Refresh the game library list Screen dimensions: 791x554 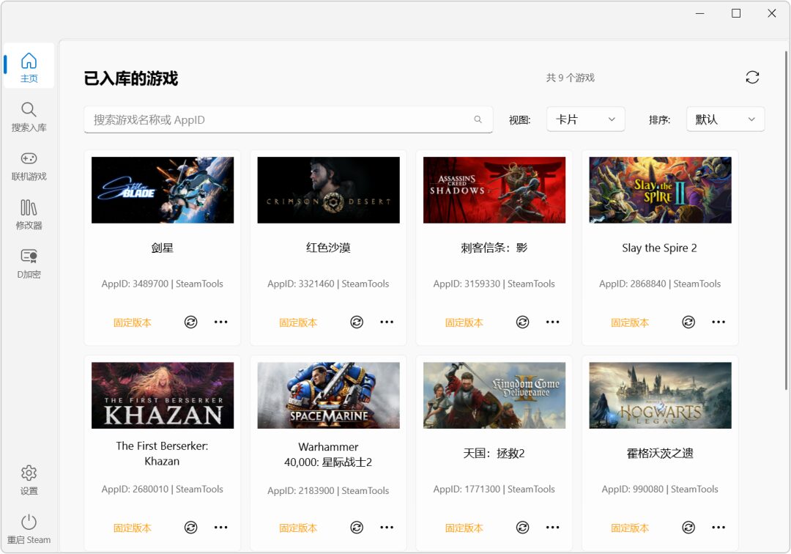click(752, 77)
